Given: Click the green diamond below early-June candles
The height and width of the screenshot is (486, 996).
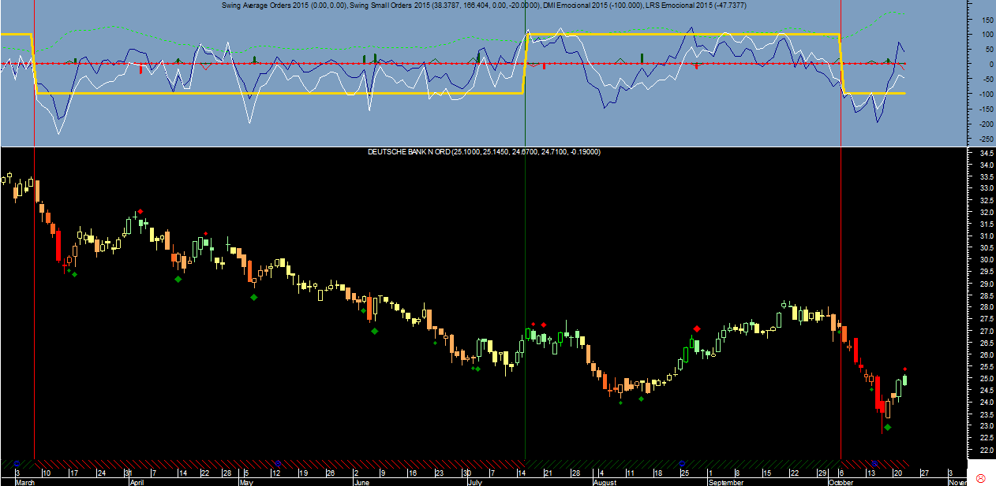Looking at the screenshot, I should (x=375, y=331).
